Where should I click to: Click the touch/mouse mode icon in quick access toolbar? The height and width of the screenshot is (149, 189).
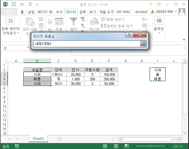point(14,4)
